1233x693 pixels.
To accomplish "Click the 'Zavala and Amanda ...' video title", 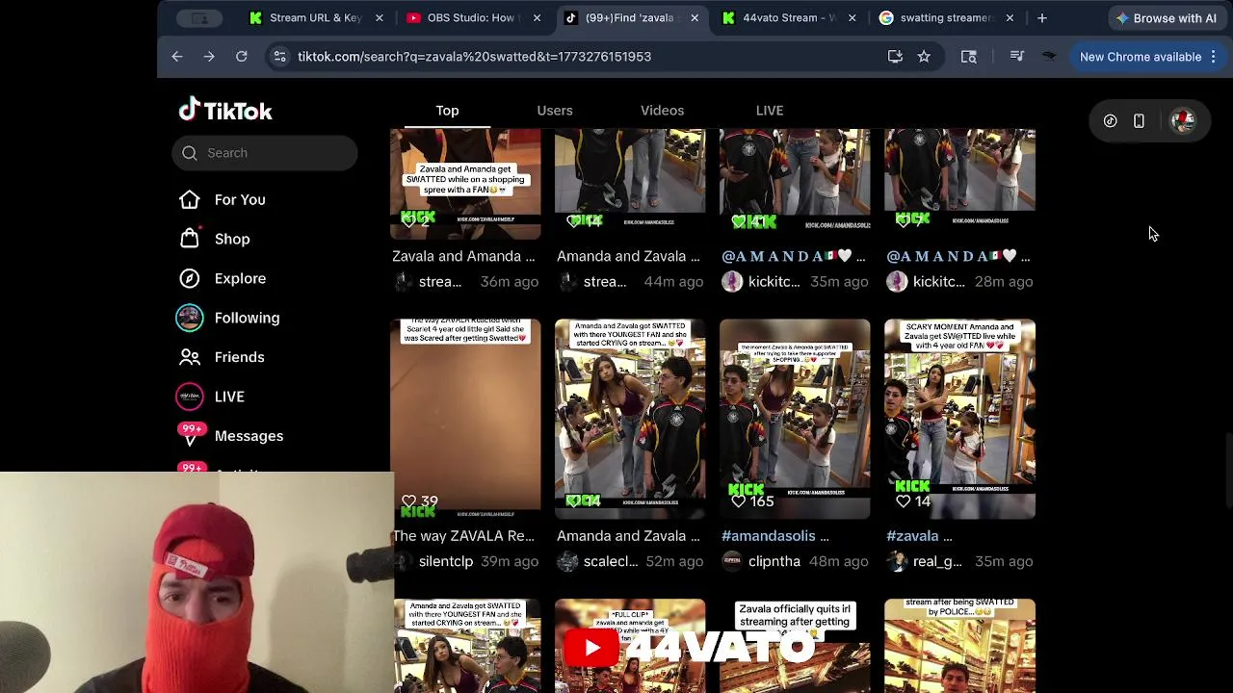I will pyautogui.click(x=463, y=256).
